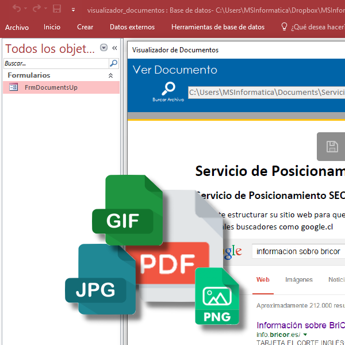Click the green dropdown arrow by info.bricor.es
The width and height of the screenshot is (345, 345).
coord(305,335)
